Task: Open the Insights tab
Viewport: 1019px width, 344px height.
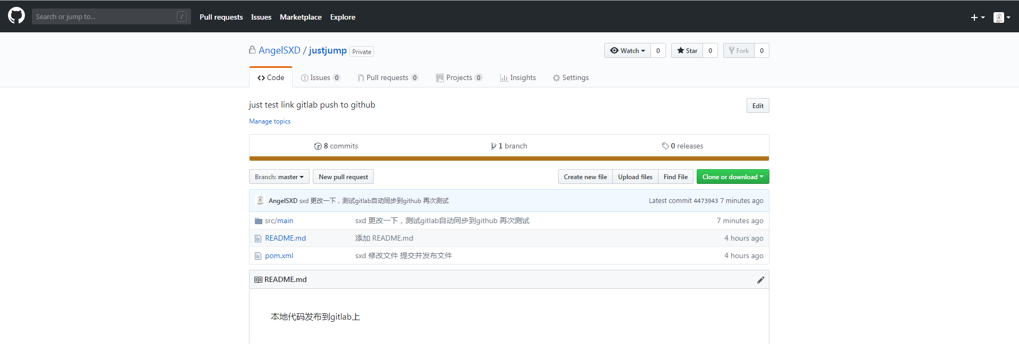Action: [518, 77]
